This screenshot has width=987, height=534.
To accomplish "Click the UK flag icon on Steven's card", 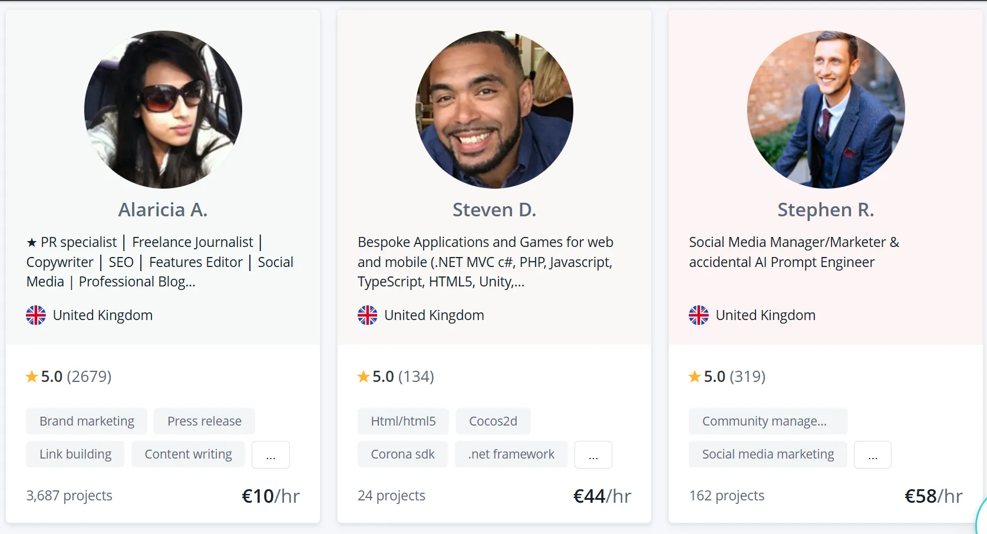I will (367, 315).
